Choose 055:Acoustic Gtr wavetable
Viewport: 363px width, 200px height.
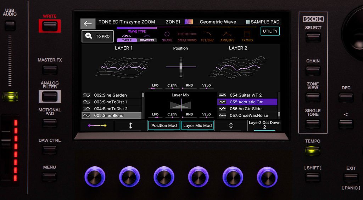pyautogui.click(x=247, y=102)
